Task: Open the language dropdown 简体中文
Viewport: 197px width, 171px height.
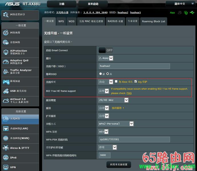Action: [180, 4]
